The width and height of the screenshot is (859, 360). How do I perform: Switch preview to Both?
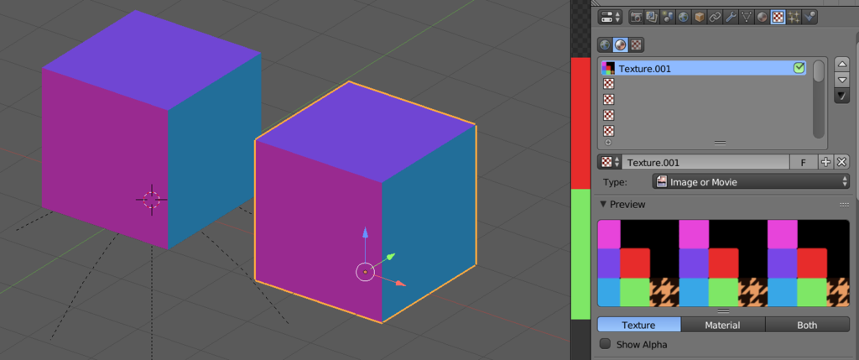807,325
